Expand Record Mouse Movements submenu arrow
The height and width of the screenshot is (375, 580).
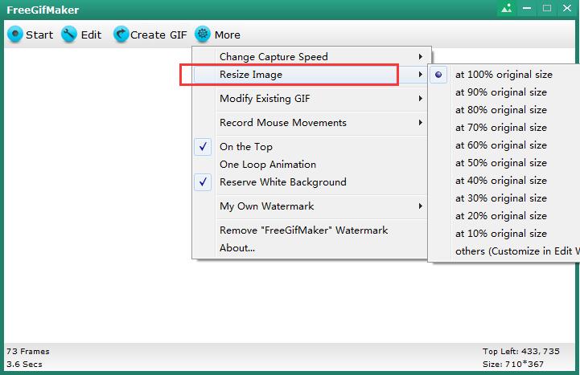tap(421, 123)
